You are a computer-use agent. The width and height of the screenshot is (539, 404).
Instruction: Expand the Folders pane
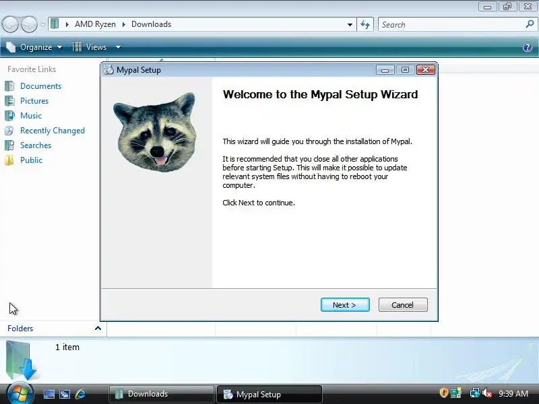(98, 328)
